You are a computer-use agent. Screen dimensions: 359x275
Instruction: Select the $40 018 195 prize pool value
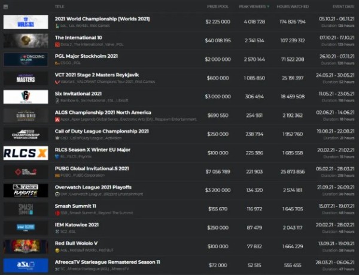click(x=218, y=41)
